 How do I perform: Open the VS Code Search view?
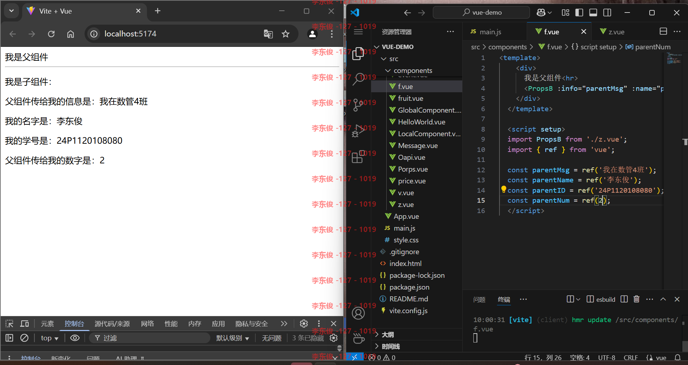358,79
